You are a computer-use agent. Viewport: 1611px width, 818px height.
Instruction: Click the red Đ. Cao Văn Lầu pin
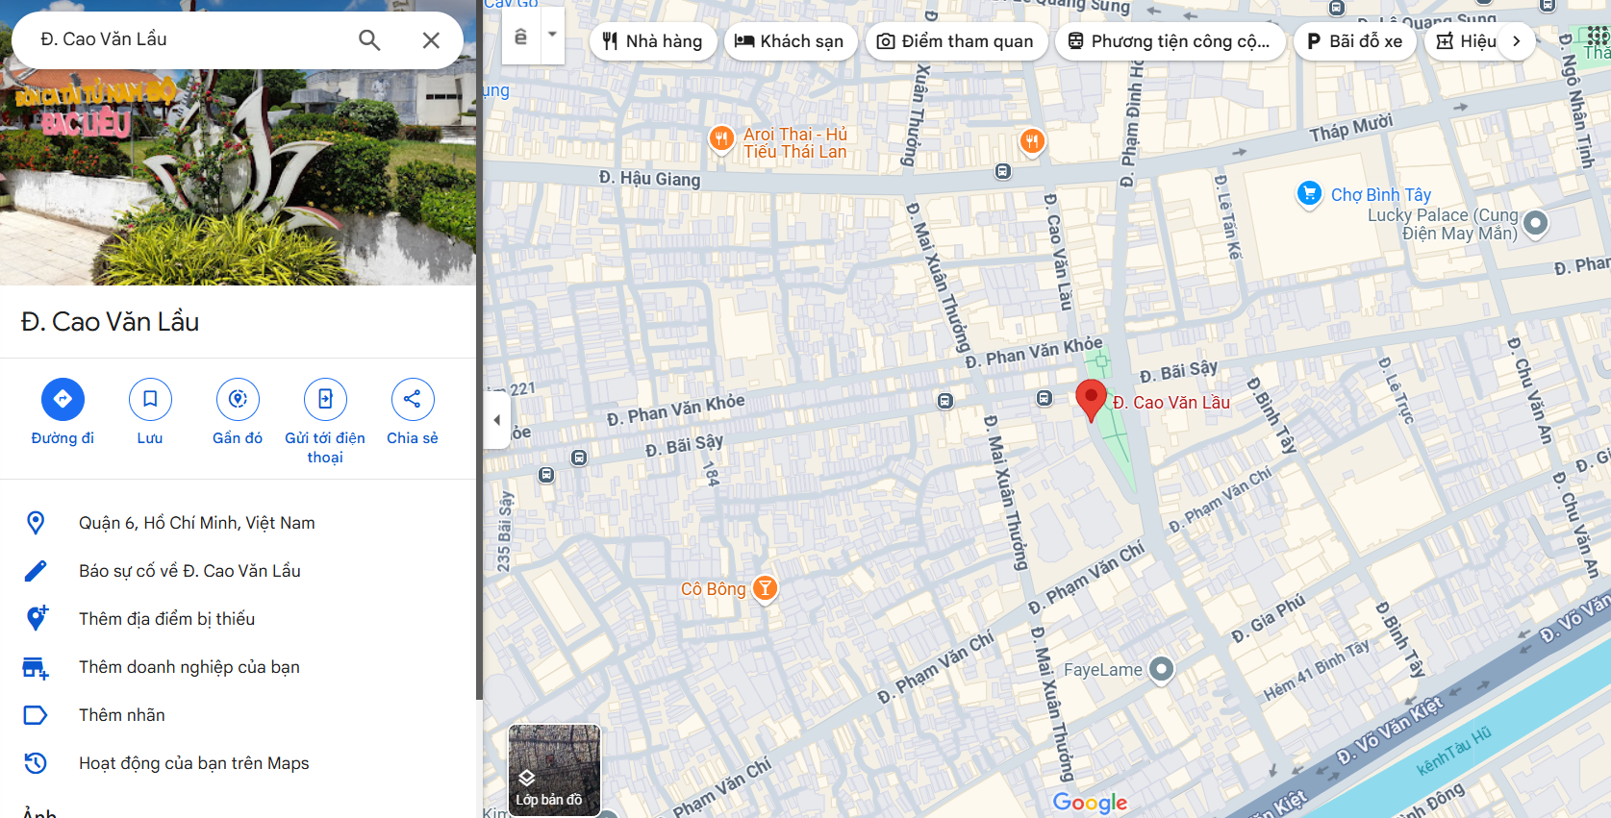pyautogui.click(x=1091, y=400)
